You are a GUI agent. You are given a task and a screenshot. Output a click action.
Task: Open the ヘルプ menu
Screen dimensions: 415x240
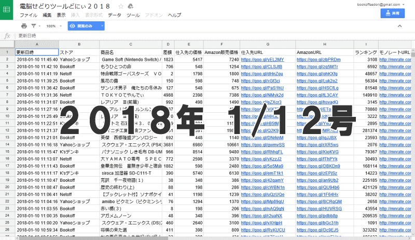pyautogui.click(x=174, y=15)
